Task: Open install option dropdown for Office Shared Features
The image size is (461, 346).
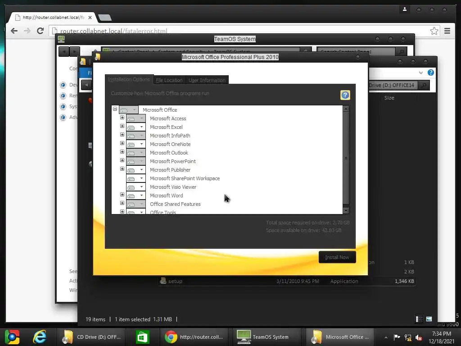Action: (x=136, y=204)
